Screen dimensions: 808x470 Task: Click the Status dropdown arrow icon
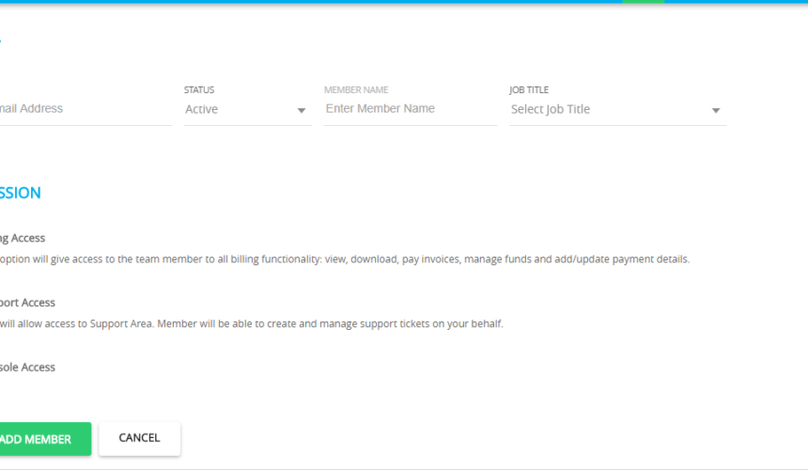(302, 110)
